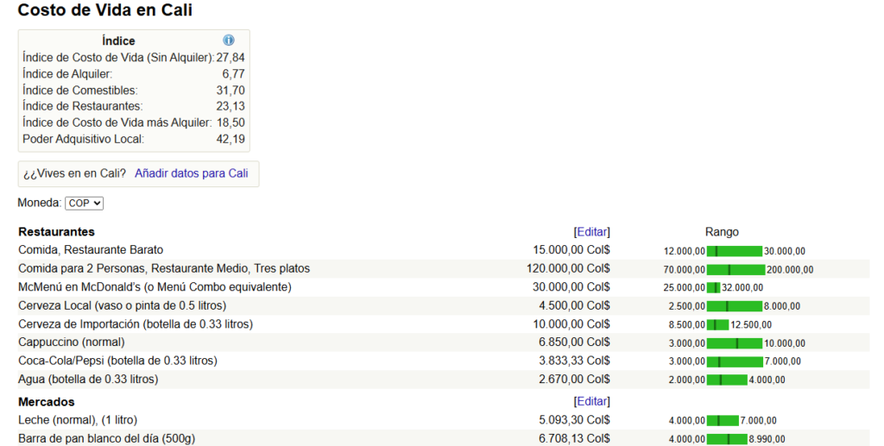
Task: Click the range bar for Comida, Restaurante Barato
Action: (x=734, y=251)
